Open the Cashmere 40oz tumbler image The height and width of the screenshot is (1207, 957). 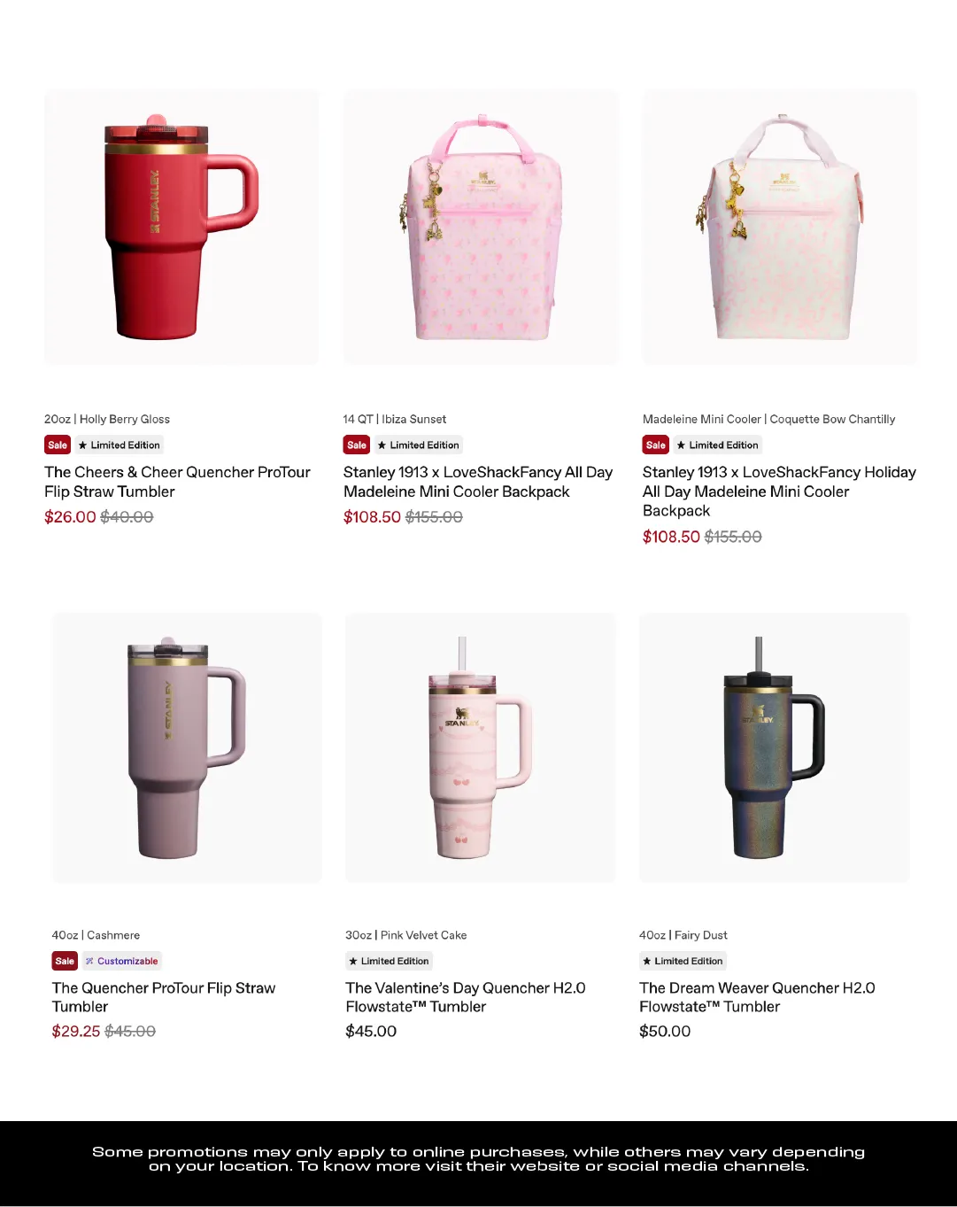pos(187,747)
